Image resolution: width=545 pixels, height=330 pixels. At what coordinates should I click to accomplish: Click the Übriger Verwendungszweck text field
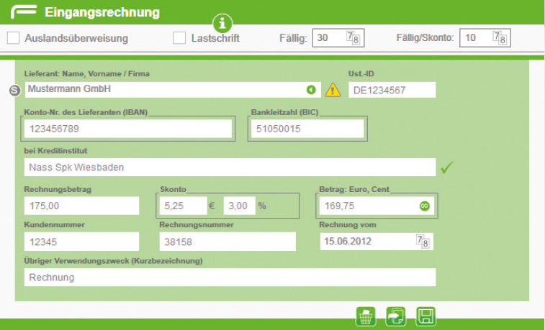tap(230, 278)
